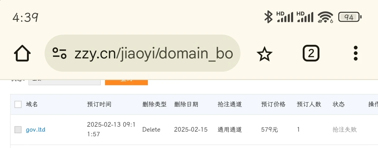Tap the 4:39 clock in status bar
The width and height of the screenshot is (378, 148).
tap(25, 17)
